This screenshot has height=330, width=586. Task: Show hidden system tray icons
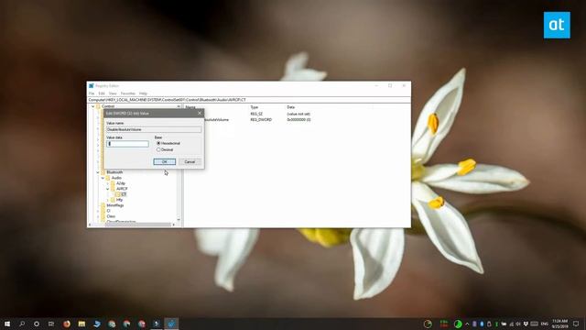click(467, 324)
